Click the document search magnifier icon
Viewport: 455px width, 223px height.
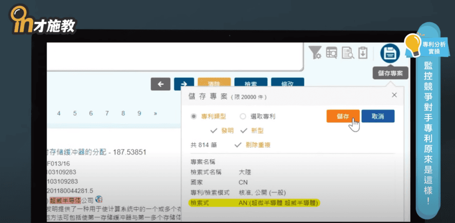[347, 53]
